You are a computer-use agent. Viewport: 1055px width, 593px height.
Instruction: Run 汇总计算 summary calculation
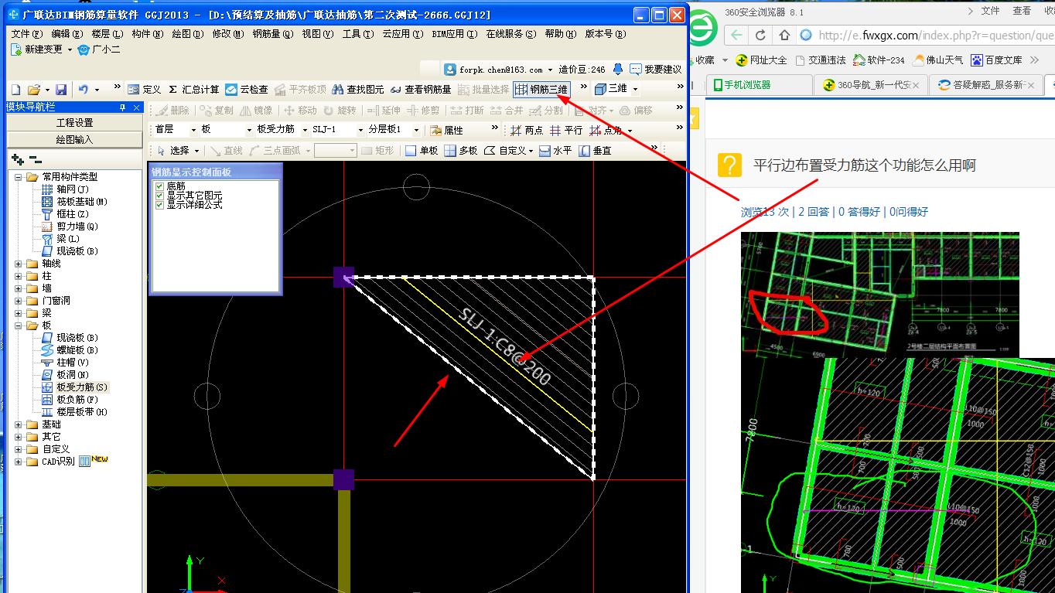click(193, 90)
